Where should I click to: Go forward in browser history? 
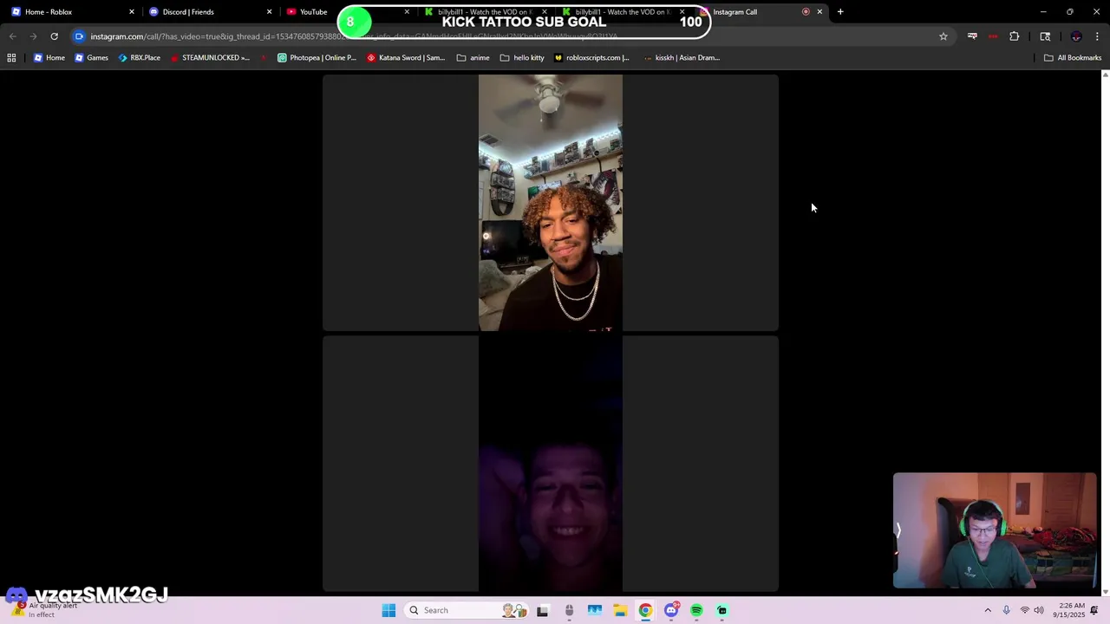click(x=33, y=36)
